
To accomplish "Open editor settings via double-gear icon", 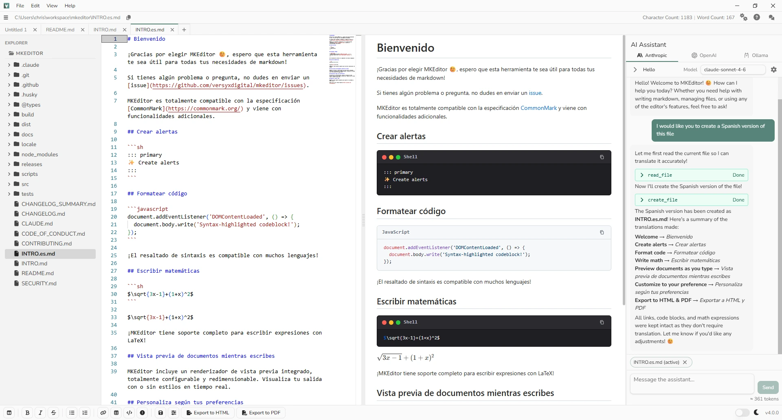I will (x=744, y=17).
